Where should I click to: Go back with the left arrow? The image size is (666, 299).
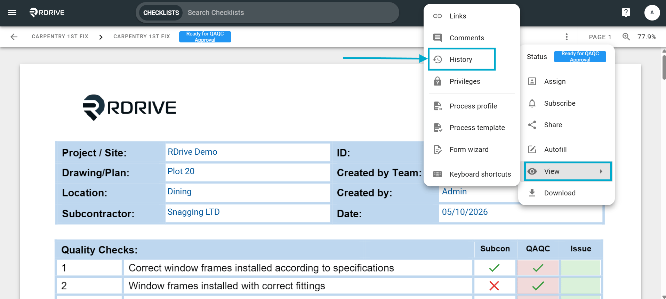tap(14, 37)
